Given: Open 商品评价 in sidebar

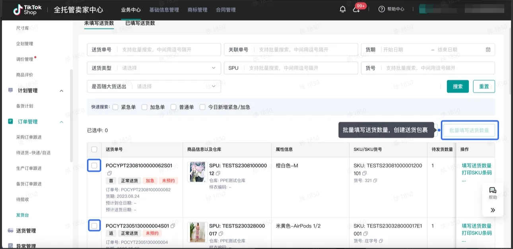Looking at the screenshot, I should [25, 75].
